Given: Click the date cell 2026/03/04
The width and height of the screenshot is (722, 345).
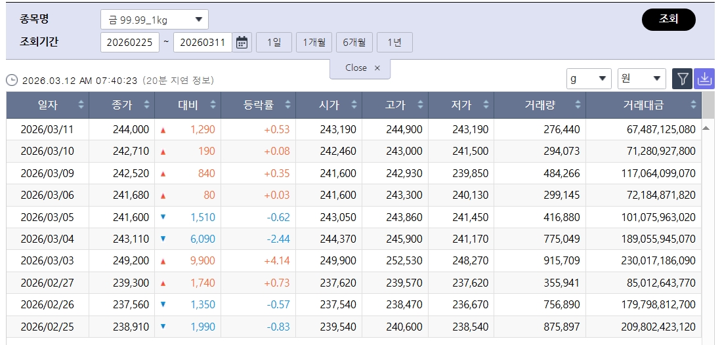Looking at the screenshot, I should pos(47,239).
